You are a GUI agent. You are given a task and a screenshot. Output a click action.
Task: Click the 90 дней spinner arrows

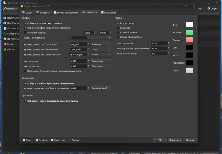(x=88, y=44)
